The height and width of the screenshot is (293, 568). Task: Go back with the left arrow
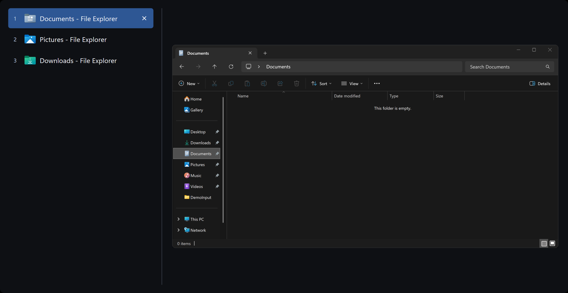point(182,67)
